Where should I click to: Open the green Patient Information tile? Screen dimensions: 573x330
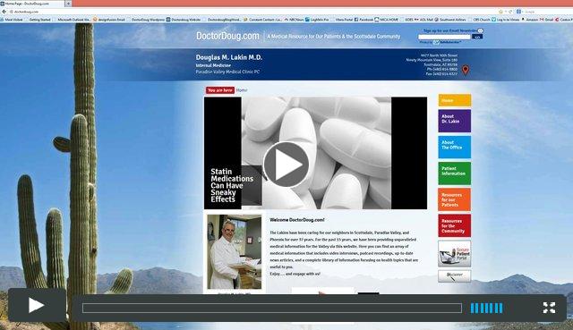pos(455,173)
